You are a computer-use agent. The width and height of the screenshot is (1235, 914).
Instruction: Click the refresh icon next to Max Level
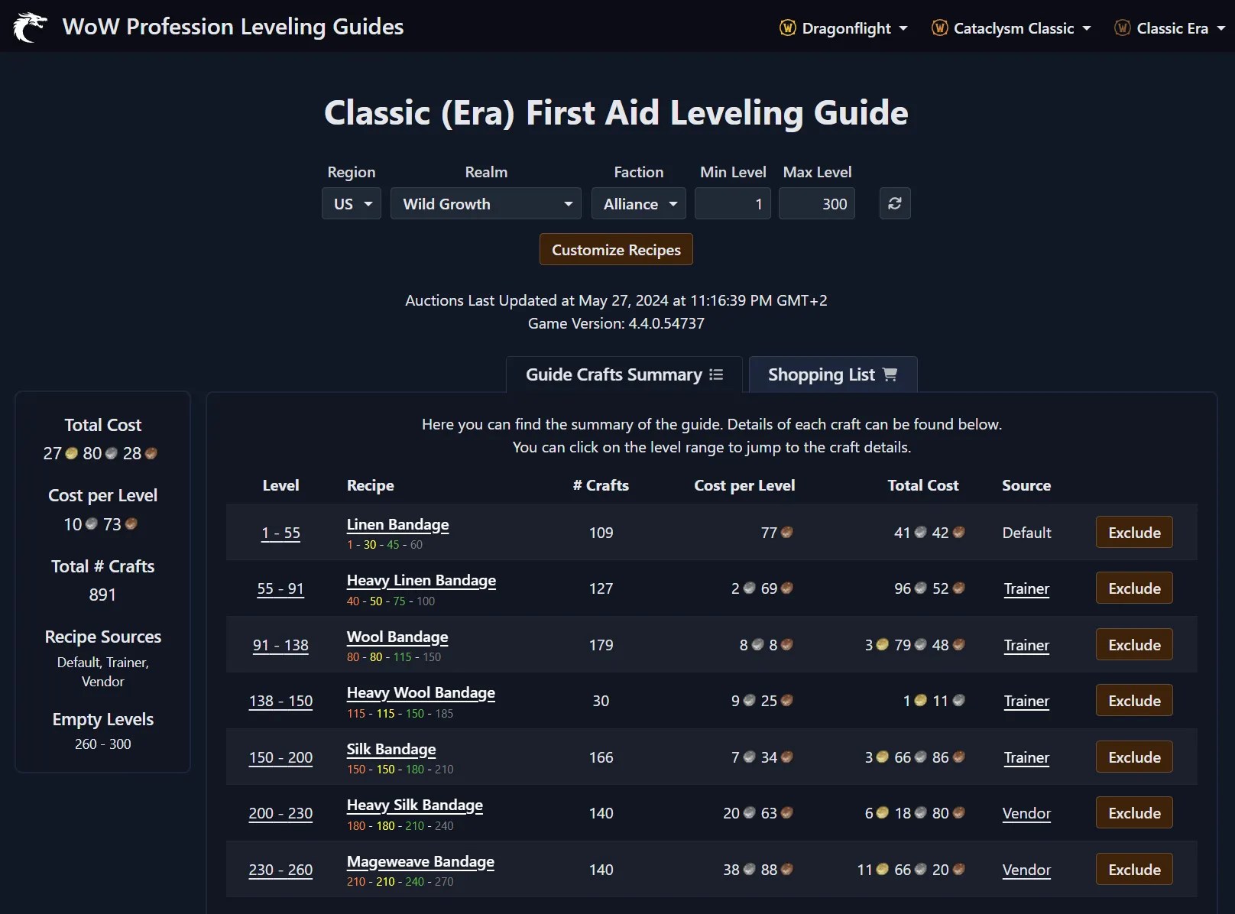pos(894,203)
